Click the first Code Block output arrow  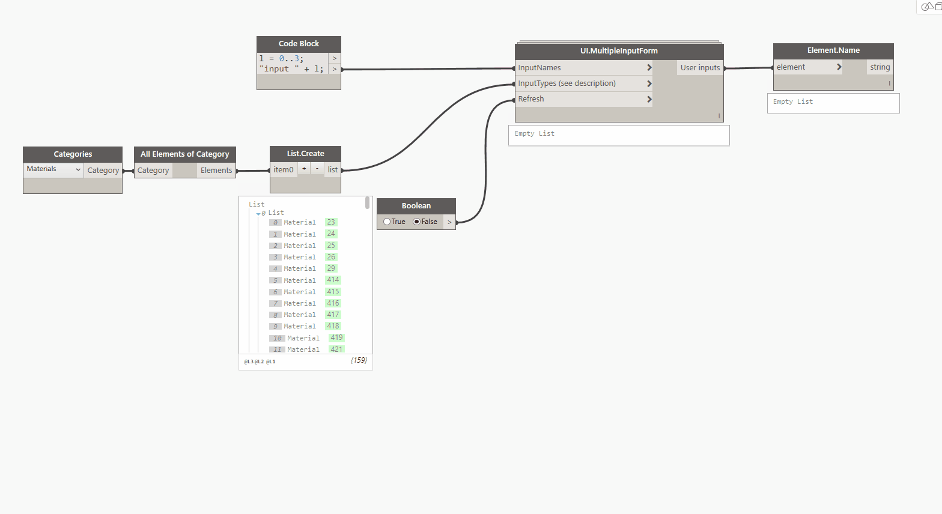coord(335,58)
